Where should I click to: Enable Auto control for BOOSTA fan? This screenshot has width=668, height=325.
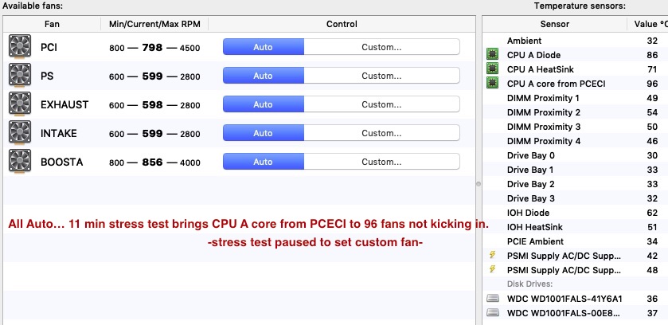[264, 162]
